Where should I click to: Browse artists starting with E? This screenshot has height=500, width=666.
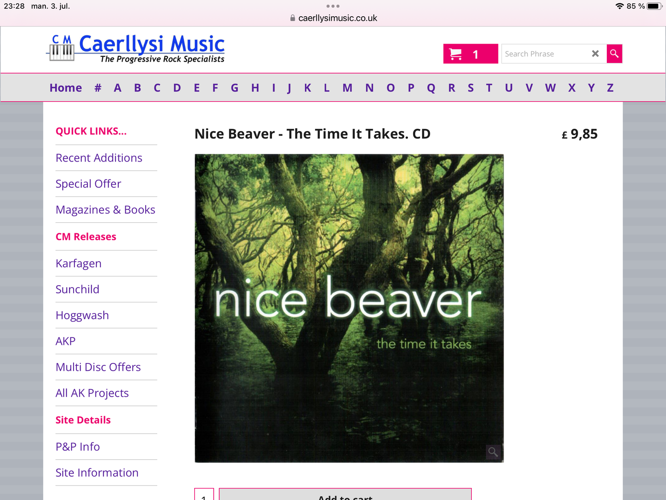click(x=197, y=88)
